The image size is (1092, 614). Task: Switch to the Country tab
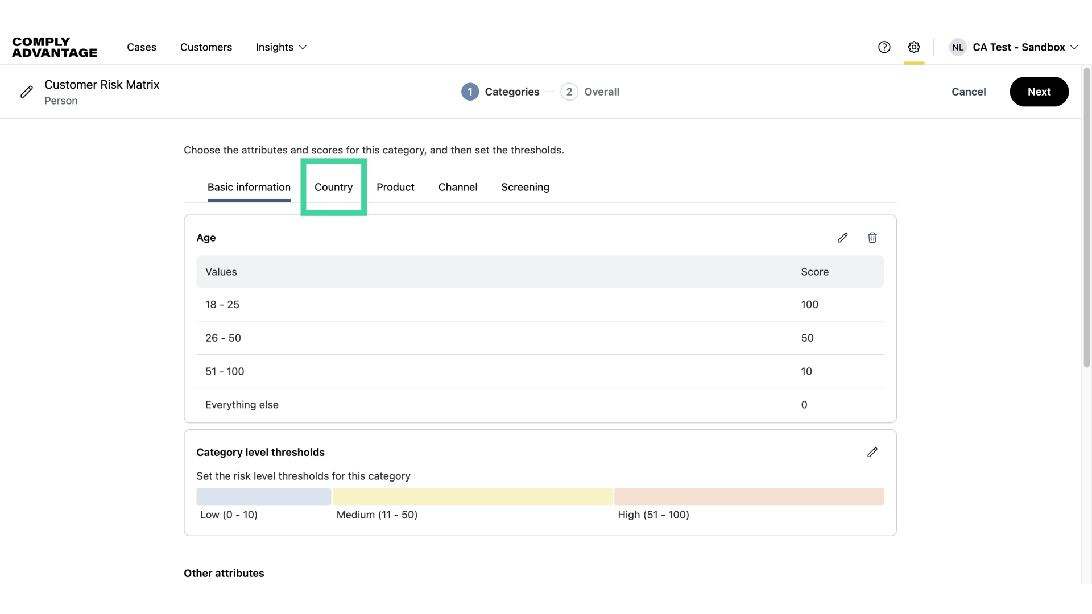pos(333,187)
